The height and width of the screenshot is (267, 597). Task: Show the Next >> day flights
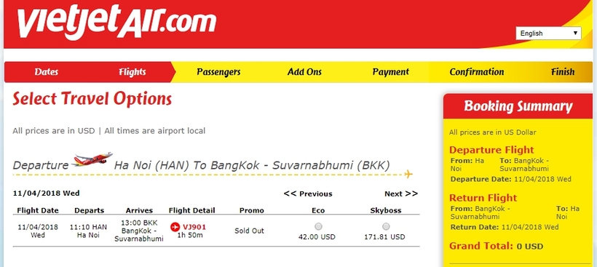point(401,194)
